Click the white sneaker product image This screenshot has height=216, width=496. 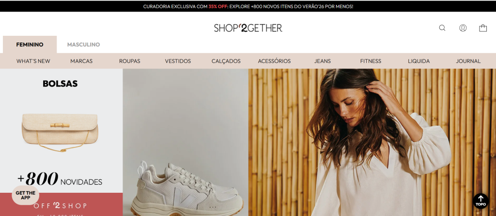click(x=187, y=189)
